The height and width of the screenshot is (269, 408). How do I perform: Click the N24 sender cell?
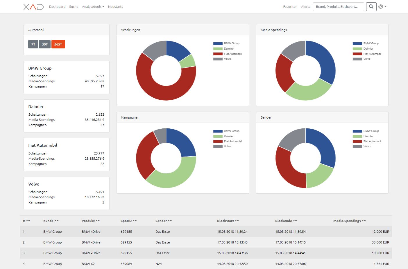159,264
